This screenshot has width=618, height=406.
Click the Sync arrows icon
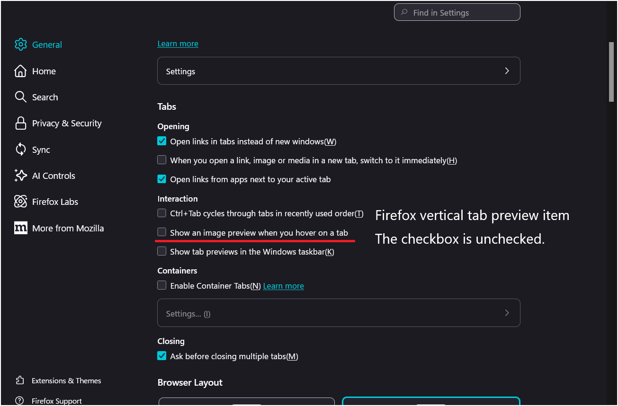pos(20,150)
